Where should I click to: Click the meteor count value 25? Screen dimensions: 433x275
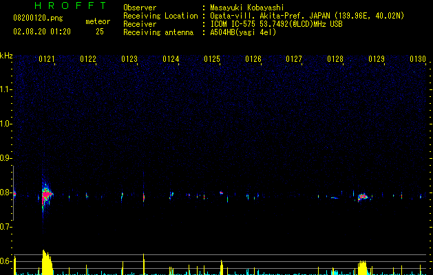click(100, 32)
